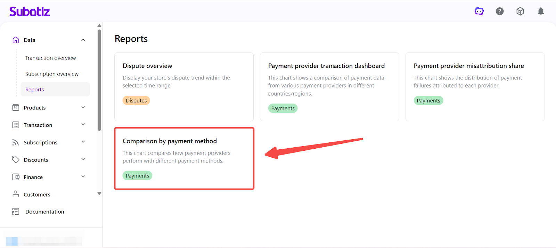Expand the Products menu chevron
The height and width of the screenshot is (248, 556).
(83, 107)
